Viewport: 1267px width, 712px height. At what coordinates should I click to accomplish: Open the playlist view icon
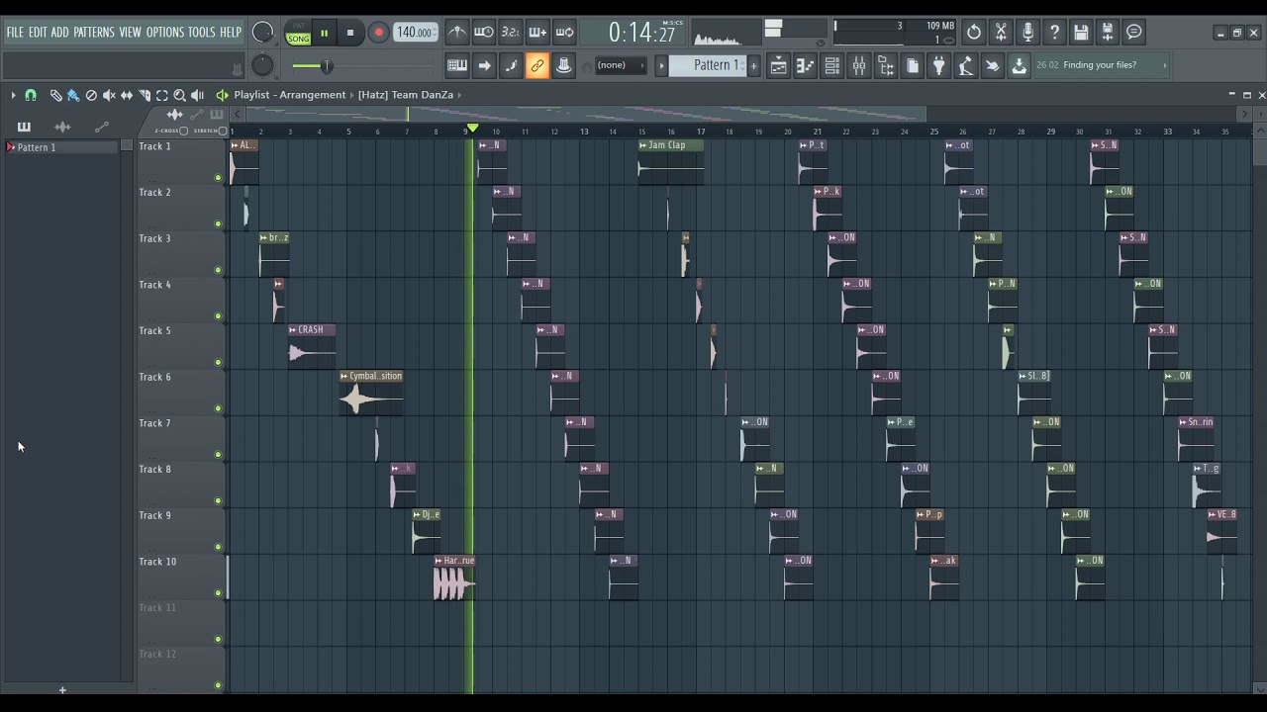point(779,66)
